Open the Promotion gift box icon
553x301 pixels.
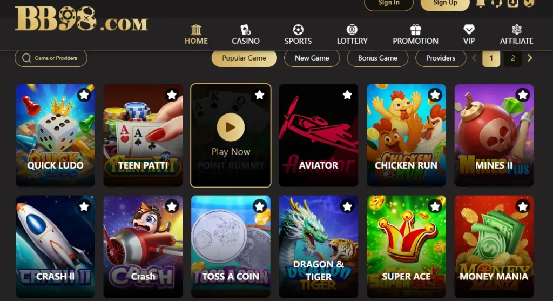coord(416,30)
